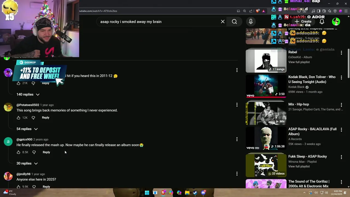The height and width of the screenshot is (197, 350).
Task: Click 'View full playlist' under Fukk Sleep
Action: [299, 166]
